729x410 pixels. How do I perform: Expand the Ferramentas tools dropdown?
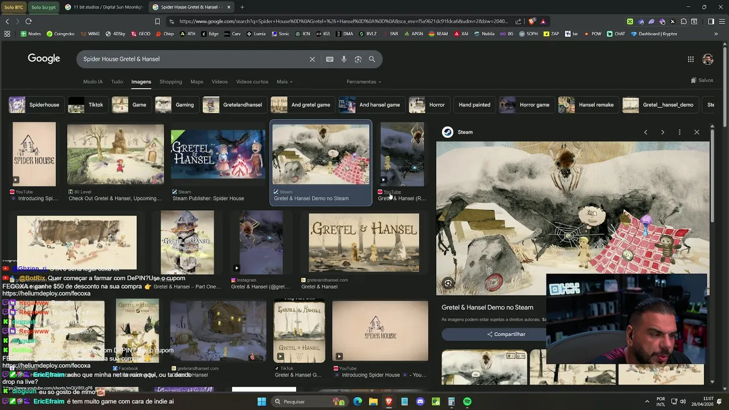pyautogui.click(x=364, y=81)
